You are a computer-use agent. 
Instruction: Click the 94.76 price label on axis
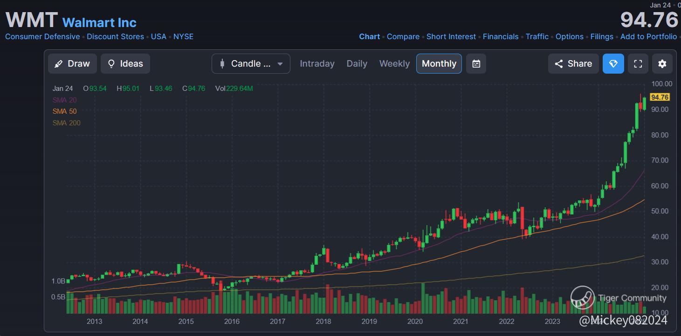point(660,97)
